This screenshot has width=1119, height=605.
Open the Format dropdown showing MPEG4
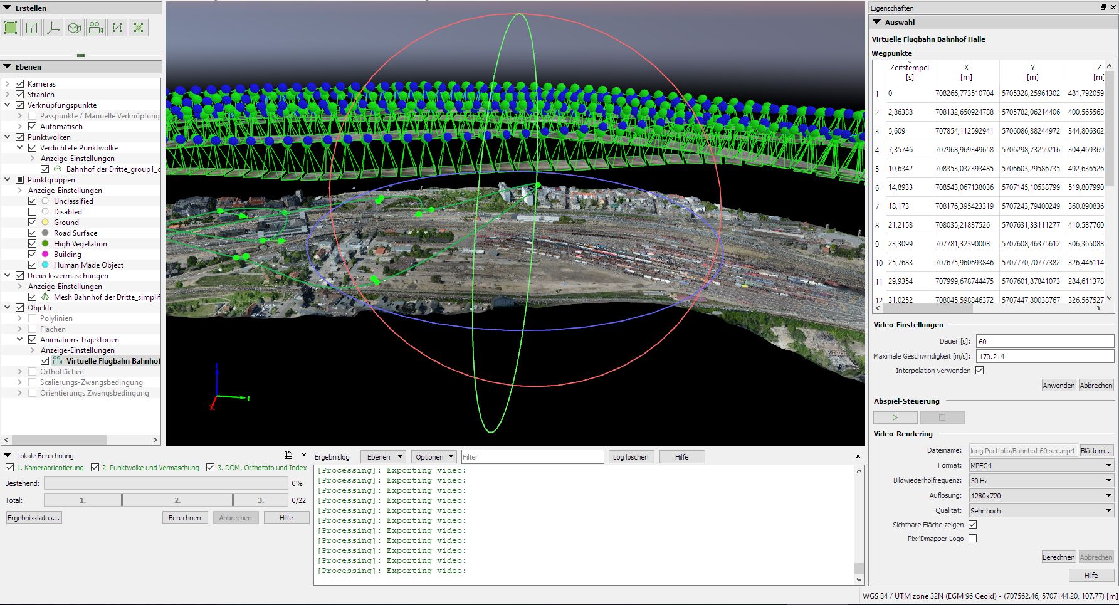click(x=1041, y=466)
